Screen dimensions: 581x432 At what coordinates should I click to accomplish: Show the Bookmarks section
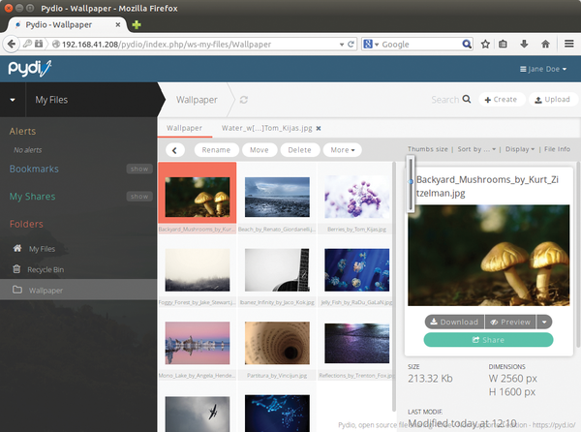(139, 169)
